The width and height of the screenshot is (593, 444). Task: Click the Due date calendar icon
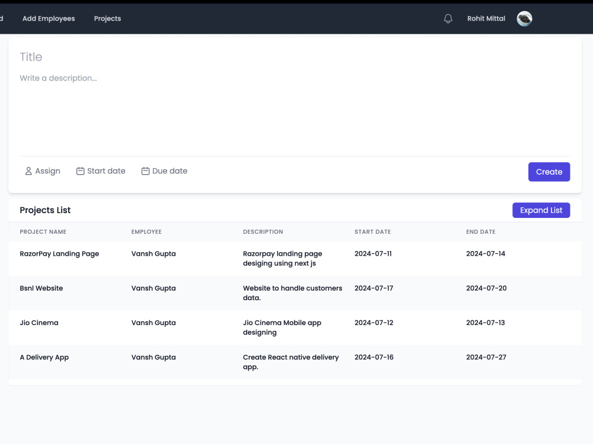(145, 171)
